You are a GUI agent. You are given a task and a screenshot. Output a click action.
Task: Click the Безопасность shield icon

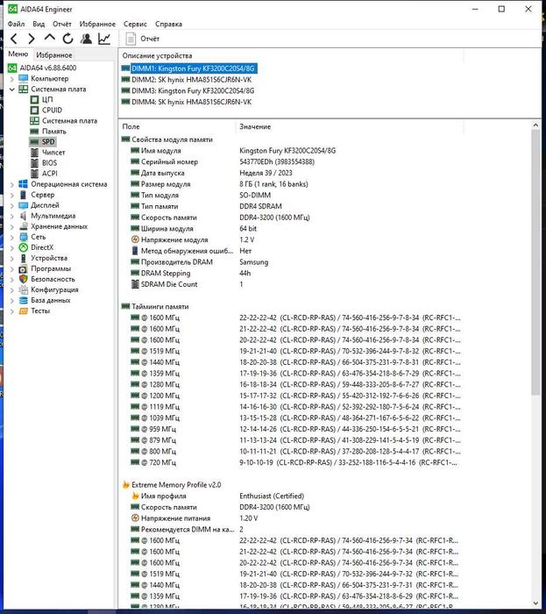click(24, 279)
